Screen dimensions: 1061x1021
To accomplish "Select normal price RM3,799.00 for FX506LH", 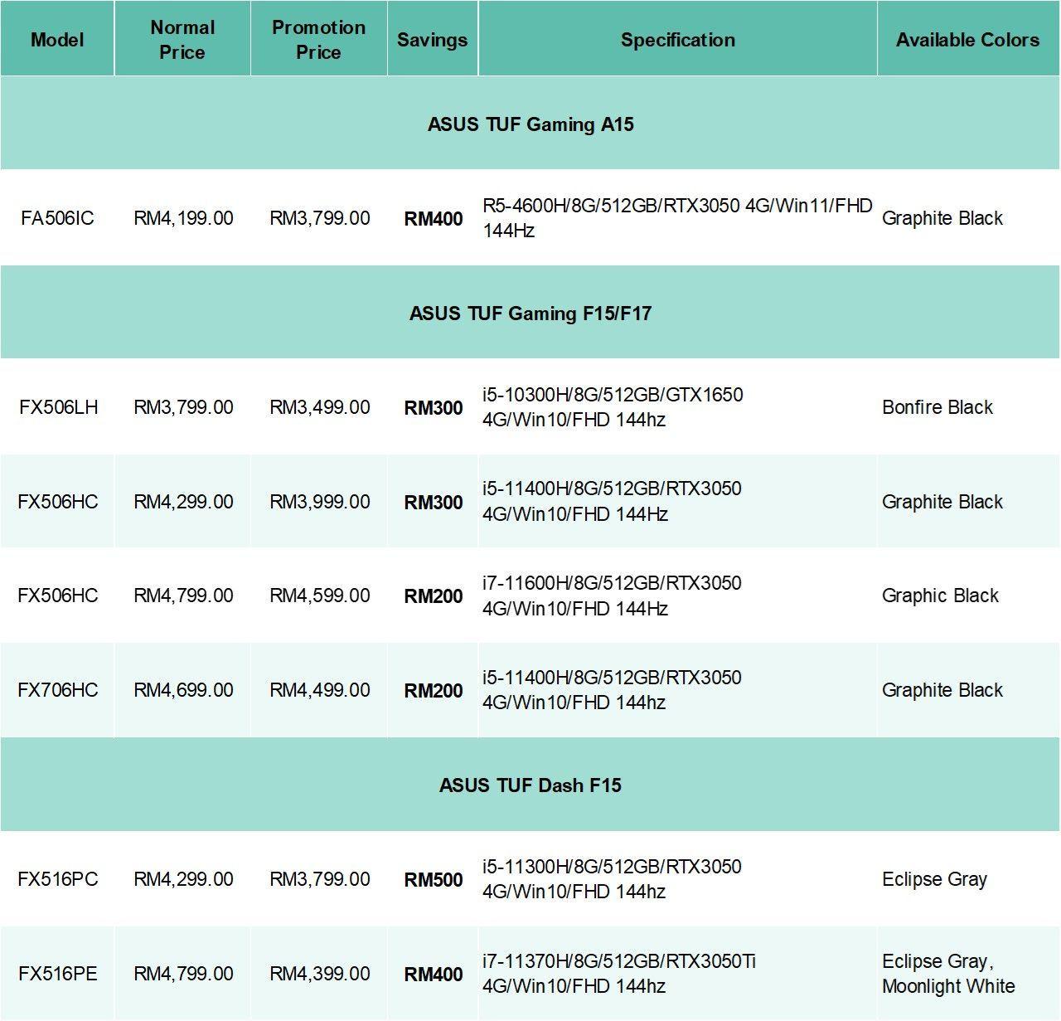I will (x=183, y=407).
